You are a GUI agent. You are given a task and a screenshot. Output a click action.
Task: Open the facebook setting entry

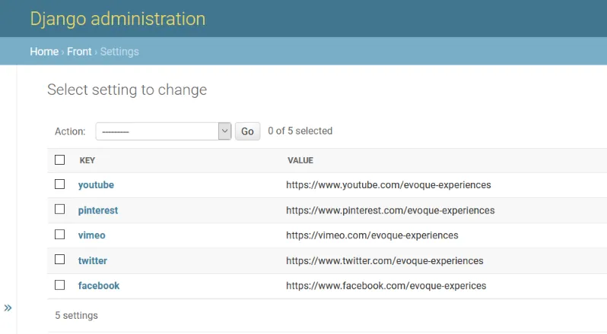point(99,286)
